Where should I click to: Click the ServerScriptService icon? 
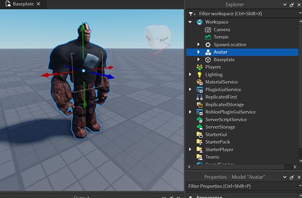pyautogui.click(x=199, y=119)
